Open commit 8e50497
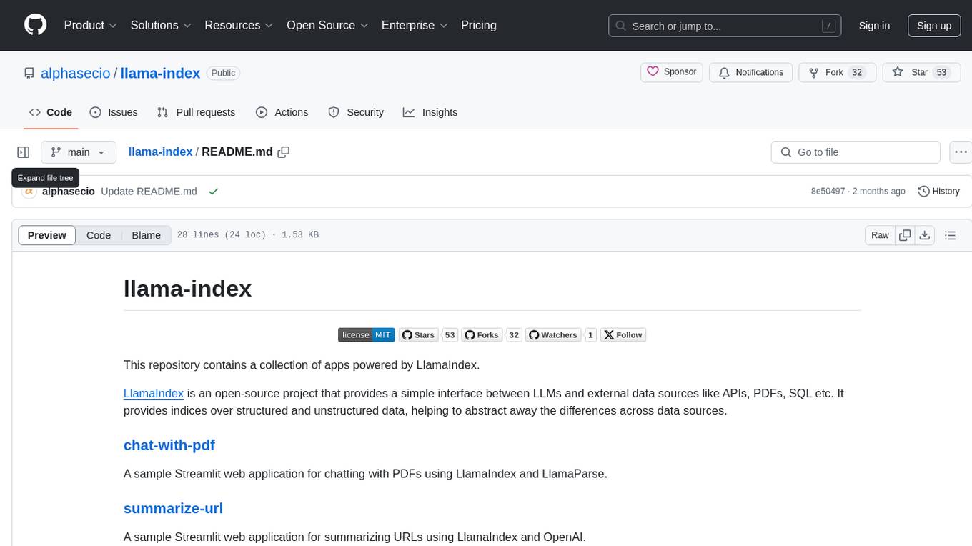 coord(828,192)
